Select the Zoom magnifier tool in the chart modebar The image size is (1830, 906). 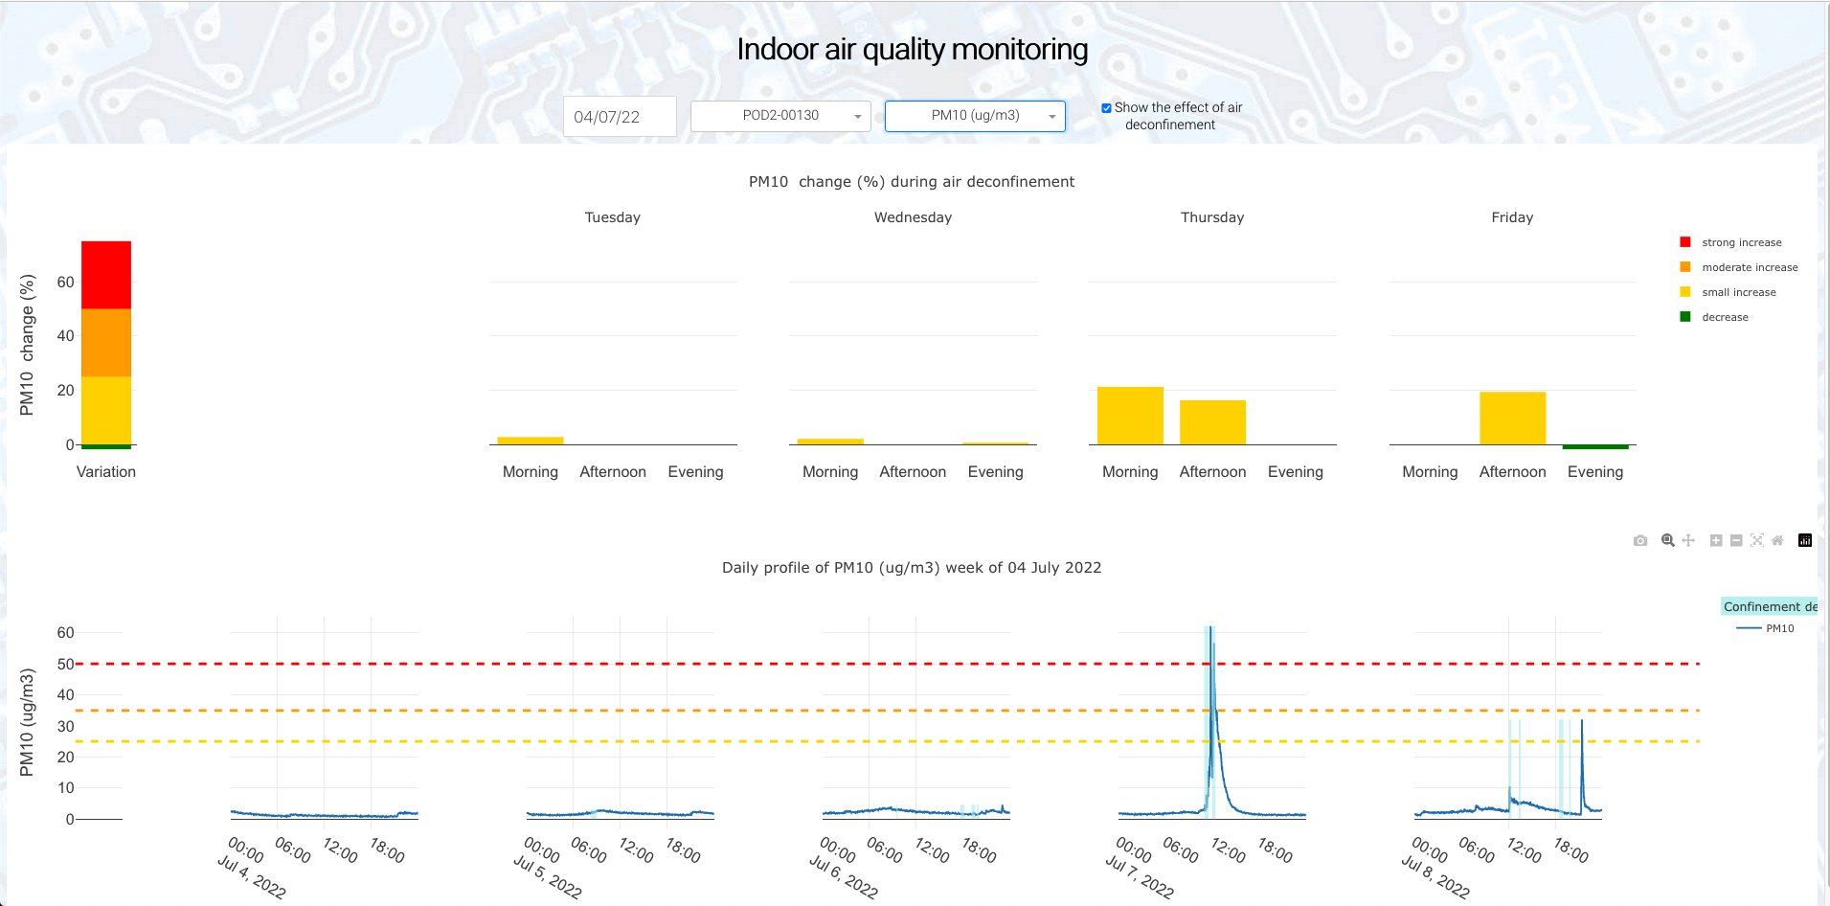click(1668, 540)
